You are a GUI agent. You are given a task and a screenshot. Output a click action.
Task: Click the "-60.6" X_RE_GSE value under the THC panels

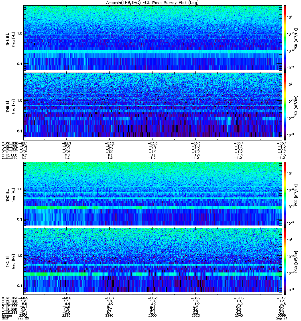point(66,298)
